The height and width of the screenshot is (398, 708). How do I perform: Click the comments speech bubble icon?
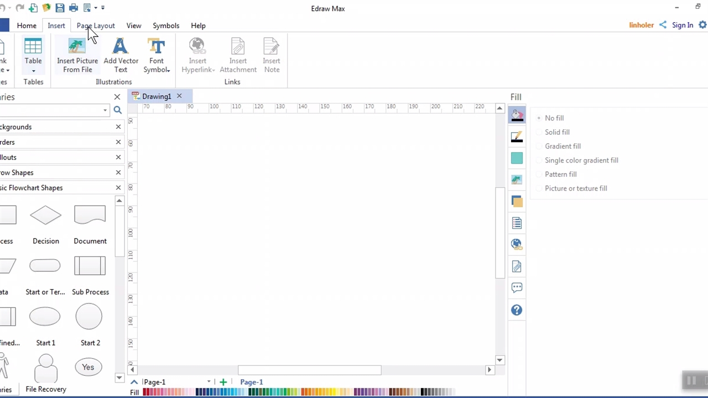click(x=517, y=287)
